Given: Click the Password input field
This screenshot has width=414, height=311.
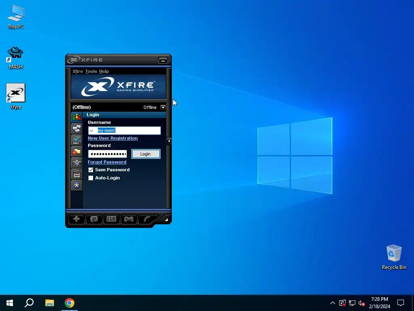Looking at the screenshot, I should tap(108, 154).
